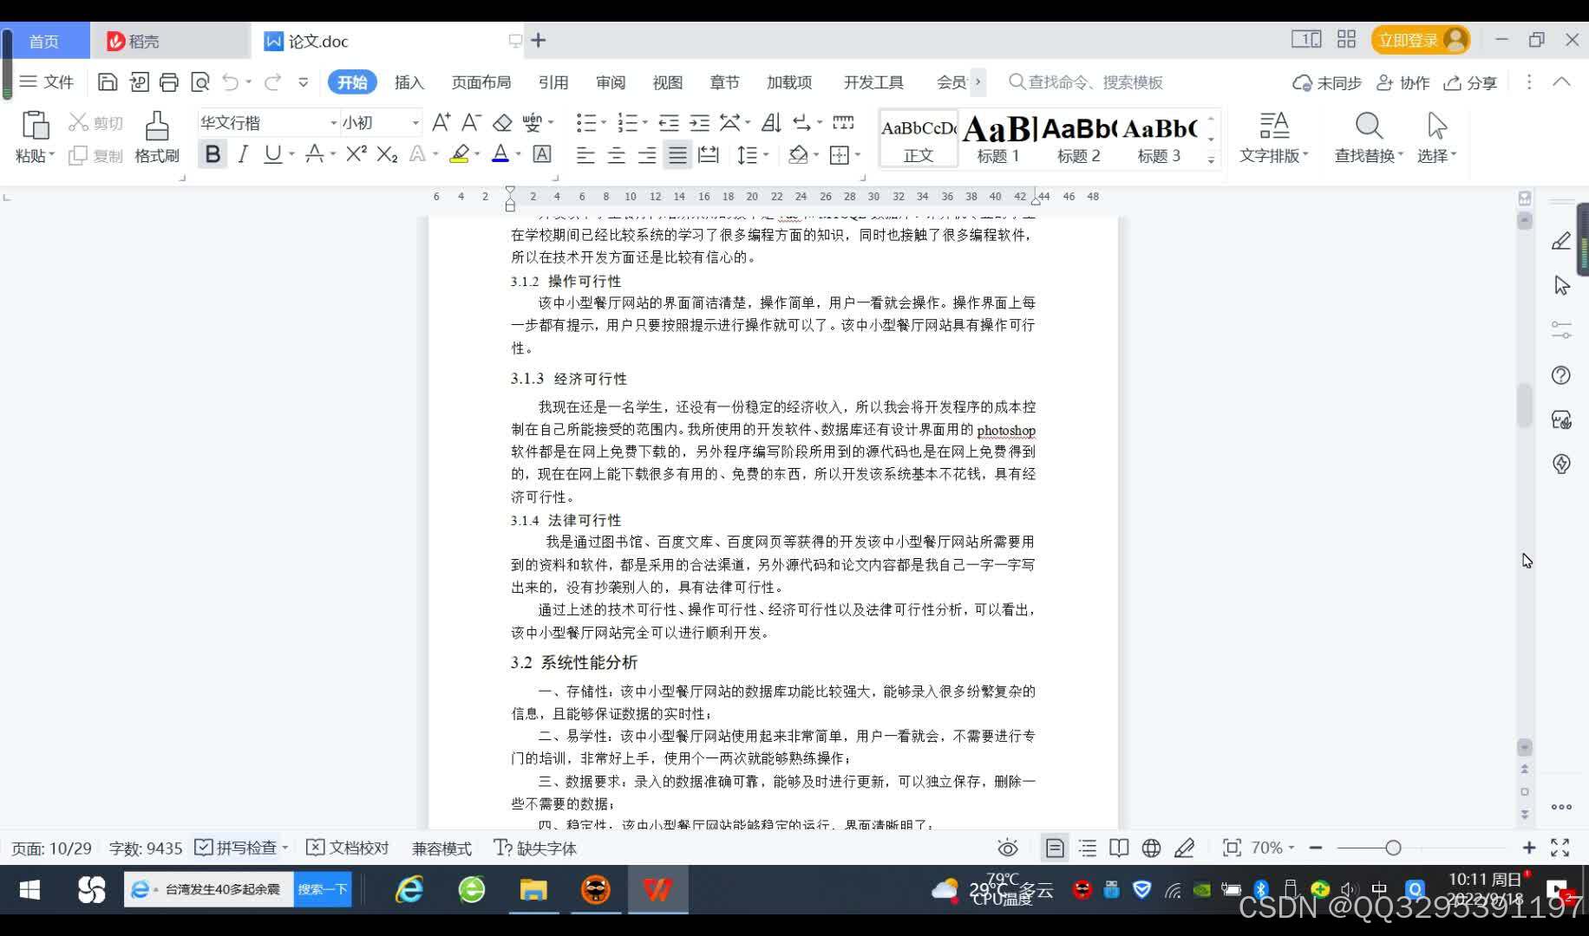This screenshot has width=1589, height=936.
Task: Click 文档校对 in status bar
Action: coord(348,848)
